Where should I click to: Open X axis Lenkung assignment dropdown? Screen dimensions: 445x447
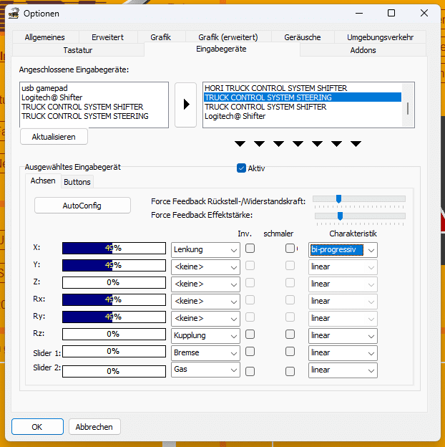205,249
